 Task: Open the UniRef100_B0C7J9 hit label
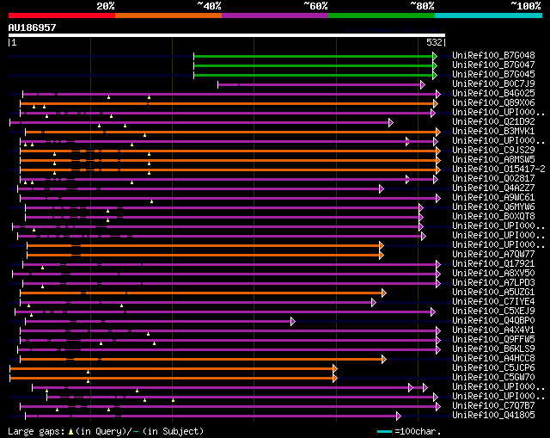pyautogui.click(x=493, y=83)
